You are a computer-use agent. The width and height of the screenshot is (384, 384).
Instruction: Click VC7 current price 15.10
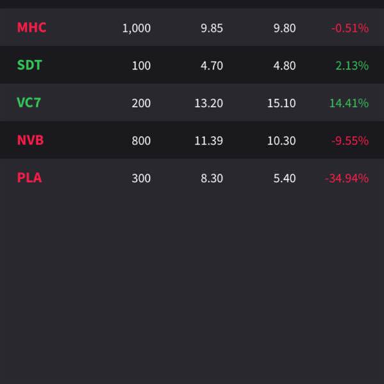282,103
